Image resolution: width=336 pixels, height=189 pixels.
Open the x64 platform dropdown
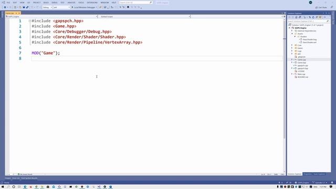pyautogui.click(x=61, y=7)
